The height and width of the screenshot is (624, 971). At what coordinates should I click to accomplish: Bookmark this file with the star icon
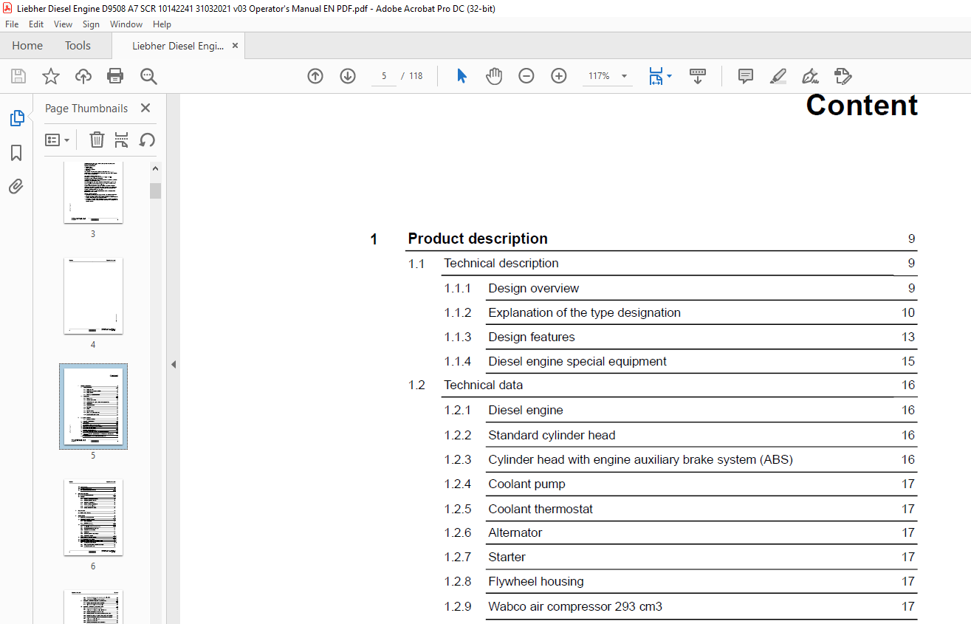click(x=50, y=76)
